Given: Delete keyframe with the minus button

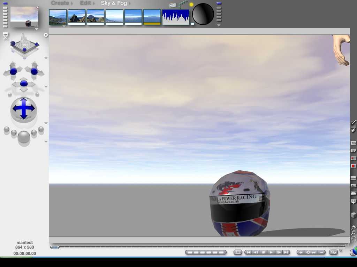Looking at the screenshot, I should click(321, 252).
